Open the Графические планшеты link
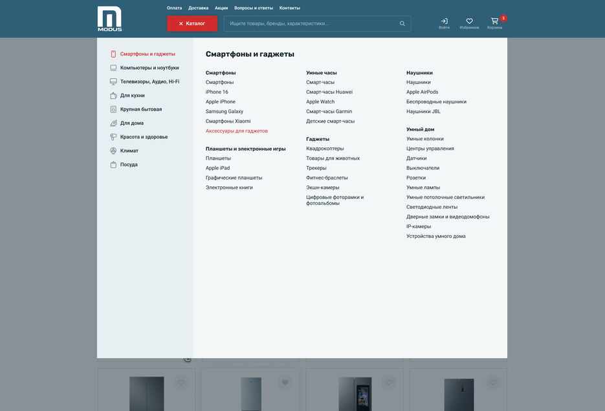 [x=234, y=178]
